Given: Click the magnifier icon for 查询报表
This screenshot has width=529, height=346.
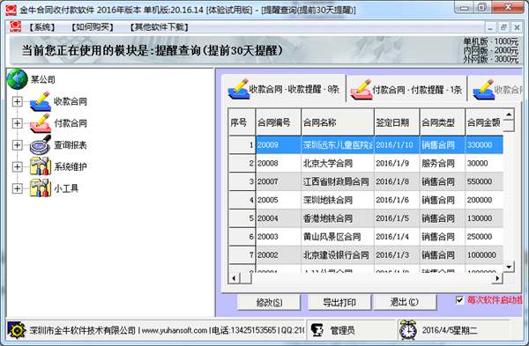Looking at the screenshot, I should coord(41,145).
